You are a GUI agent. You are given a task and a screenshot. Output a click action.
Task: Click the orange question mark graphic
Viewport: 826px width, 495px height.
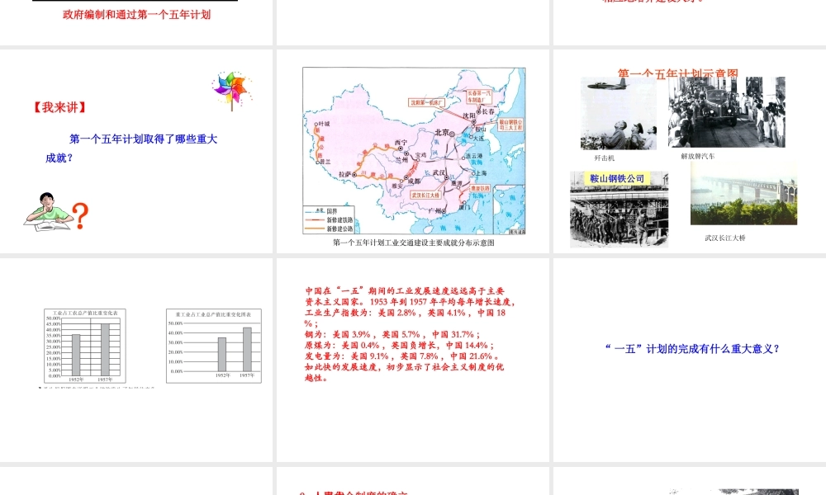point(80,215)
